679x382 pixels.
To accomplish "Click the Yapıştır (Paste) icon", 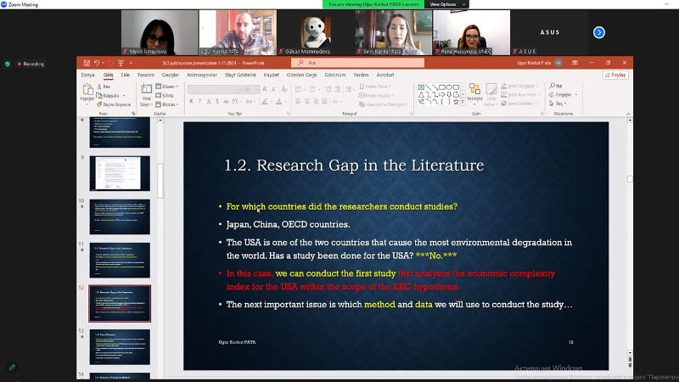I will coord(87,91).
